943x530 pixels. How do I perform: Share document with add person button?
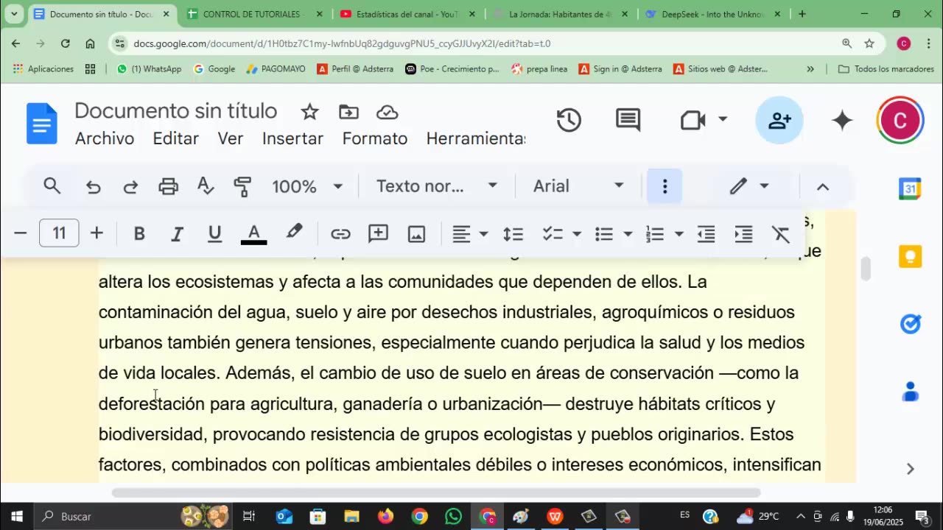point(779,120)
